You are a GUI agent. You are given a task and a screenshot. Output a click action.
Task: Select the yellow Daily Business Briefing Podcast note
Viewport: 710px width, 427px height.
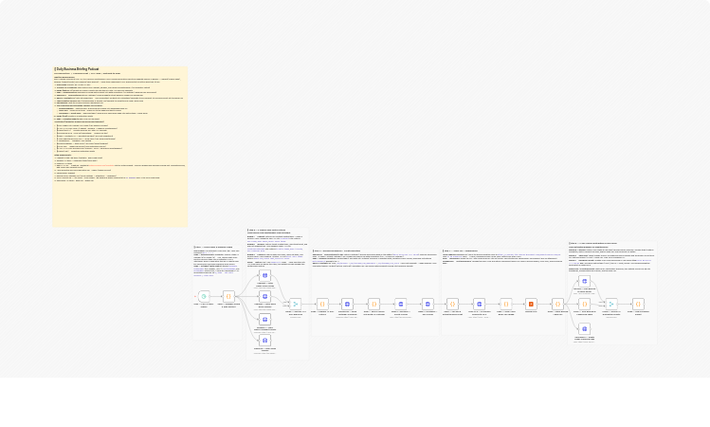(x=119, y=152)
